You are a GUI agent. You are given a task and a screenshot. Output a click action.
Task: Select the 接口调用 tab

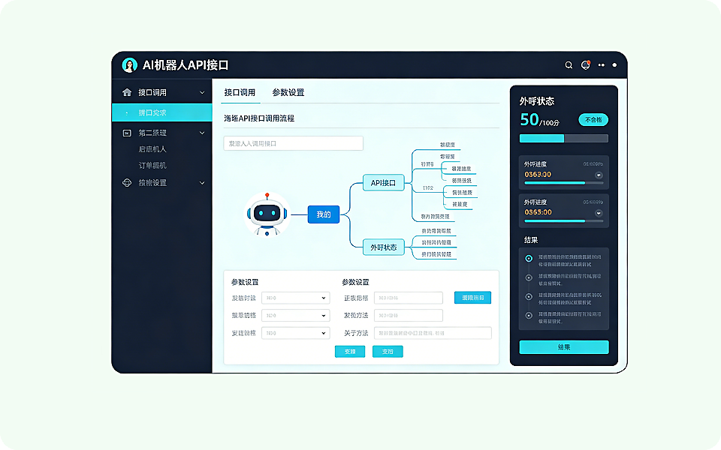[240, 92]
